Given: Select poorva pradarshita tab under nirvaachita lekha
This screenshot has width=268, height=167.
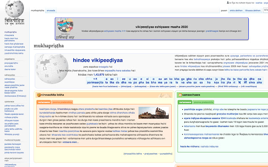Looking at the screenshot, I should click(x=62, y=102).
